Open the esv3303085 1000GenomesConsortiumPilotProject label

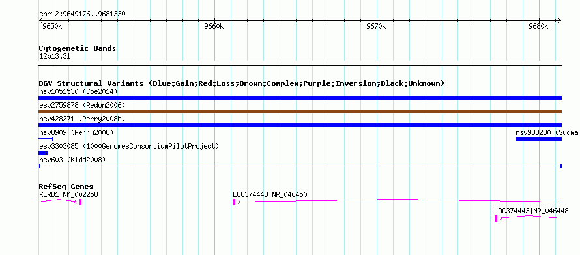(x=129, y=146)
